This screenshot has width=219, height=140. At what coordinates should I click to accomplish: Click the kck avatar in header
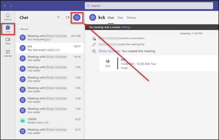93,17
